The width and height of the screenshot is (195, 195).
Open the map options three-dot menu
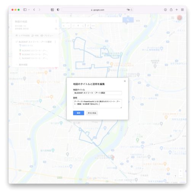click(x=56, y=21)
